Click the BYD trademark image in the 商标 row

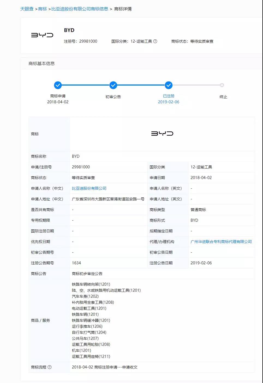163,134
